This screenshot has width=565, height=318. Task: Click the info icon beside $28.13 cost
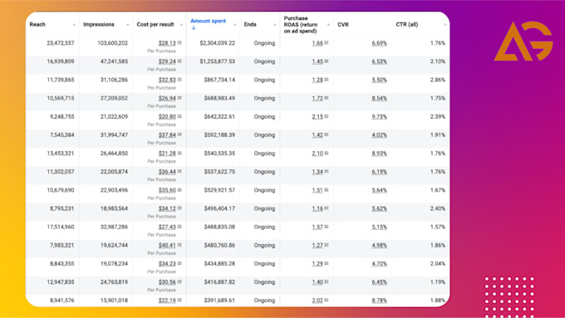[x=179, y=43]
